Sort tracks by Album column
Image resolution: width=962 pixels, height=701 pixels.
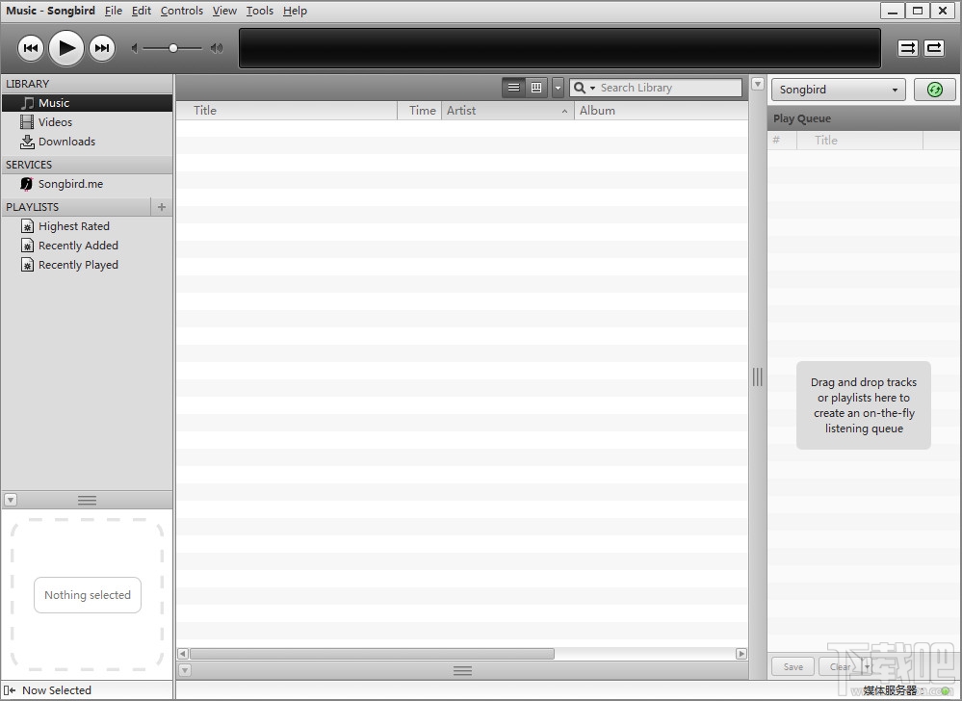pyautogui.click(x=662, y=111)
